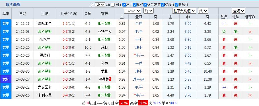The width and height of the screenshot is (259, 106).
Task: Click the red card 1 badge next to 巴勒莫
Action: (x=110, y=79)
